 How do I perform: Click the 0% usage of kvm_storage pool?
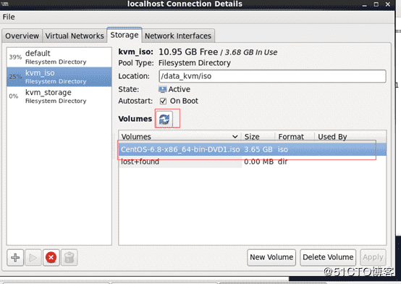click(14, 96)
